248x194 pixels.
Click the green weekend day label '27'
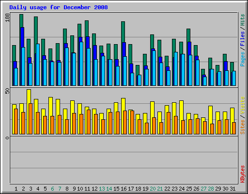tap(203, 189)
